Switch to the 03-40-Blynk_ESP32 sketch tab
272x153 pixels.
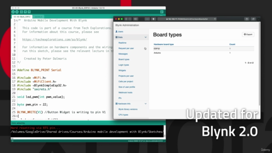(22, 17)
